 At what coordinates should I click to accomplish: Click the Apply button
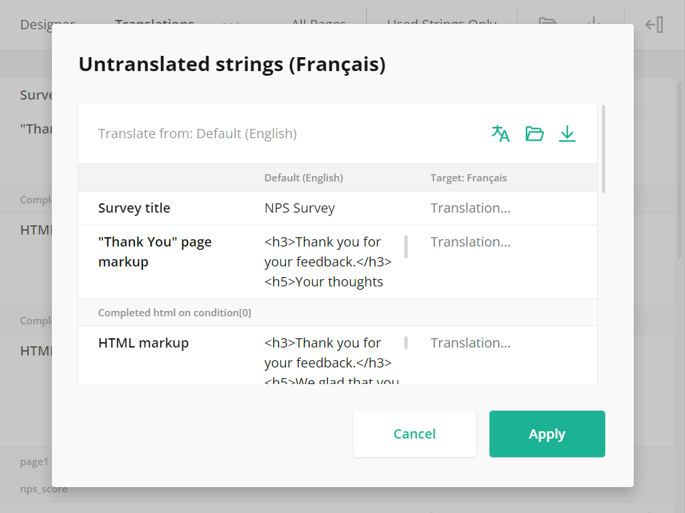(x=547, y=434)
